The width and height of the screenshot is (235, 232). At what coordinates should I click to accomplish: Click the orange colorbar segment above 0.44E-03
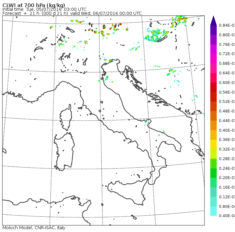pyautogui.click(x=213, y=116)
